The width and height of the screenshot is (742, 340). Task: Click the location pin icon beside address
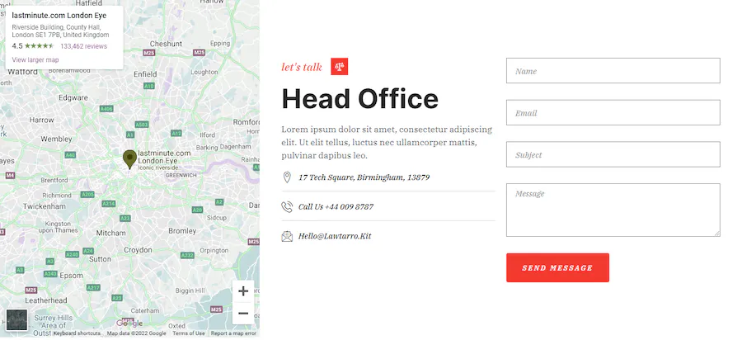[x=286, y=177]
